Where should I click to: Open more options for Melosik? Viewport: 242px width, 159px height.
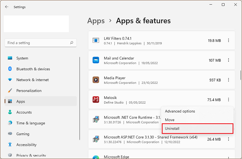tap(229, 100)
